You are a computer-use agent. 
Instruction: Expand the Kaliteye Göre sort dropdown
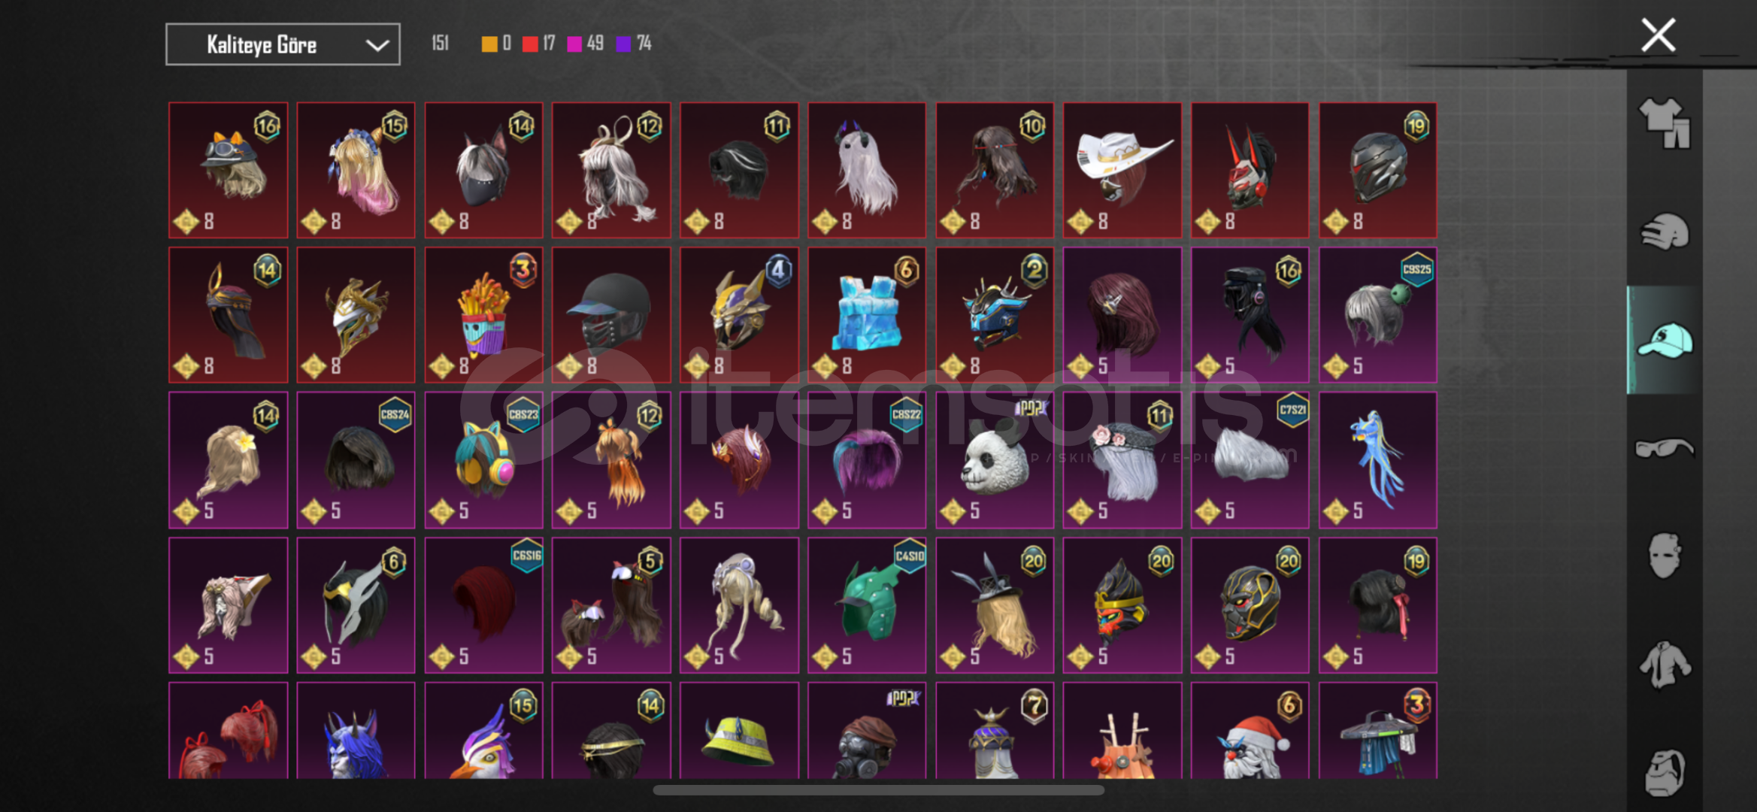(283, 44)
